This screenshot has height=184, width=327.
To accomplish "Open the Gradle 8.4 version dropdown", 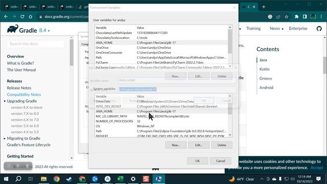I will coord(44,30).
